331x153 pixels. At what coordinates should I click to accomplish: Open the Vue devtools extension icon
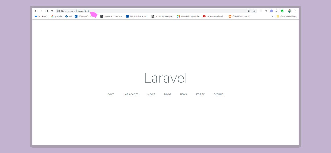[x=266, y=11]
